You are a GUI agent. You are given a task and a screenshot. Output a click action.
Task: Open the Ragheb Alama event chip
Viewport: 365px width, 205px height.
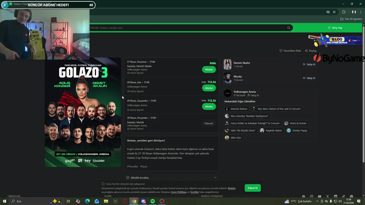point(271,130)
